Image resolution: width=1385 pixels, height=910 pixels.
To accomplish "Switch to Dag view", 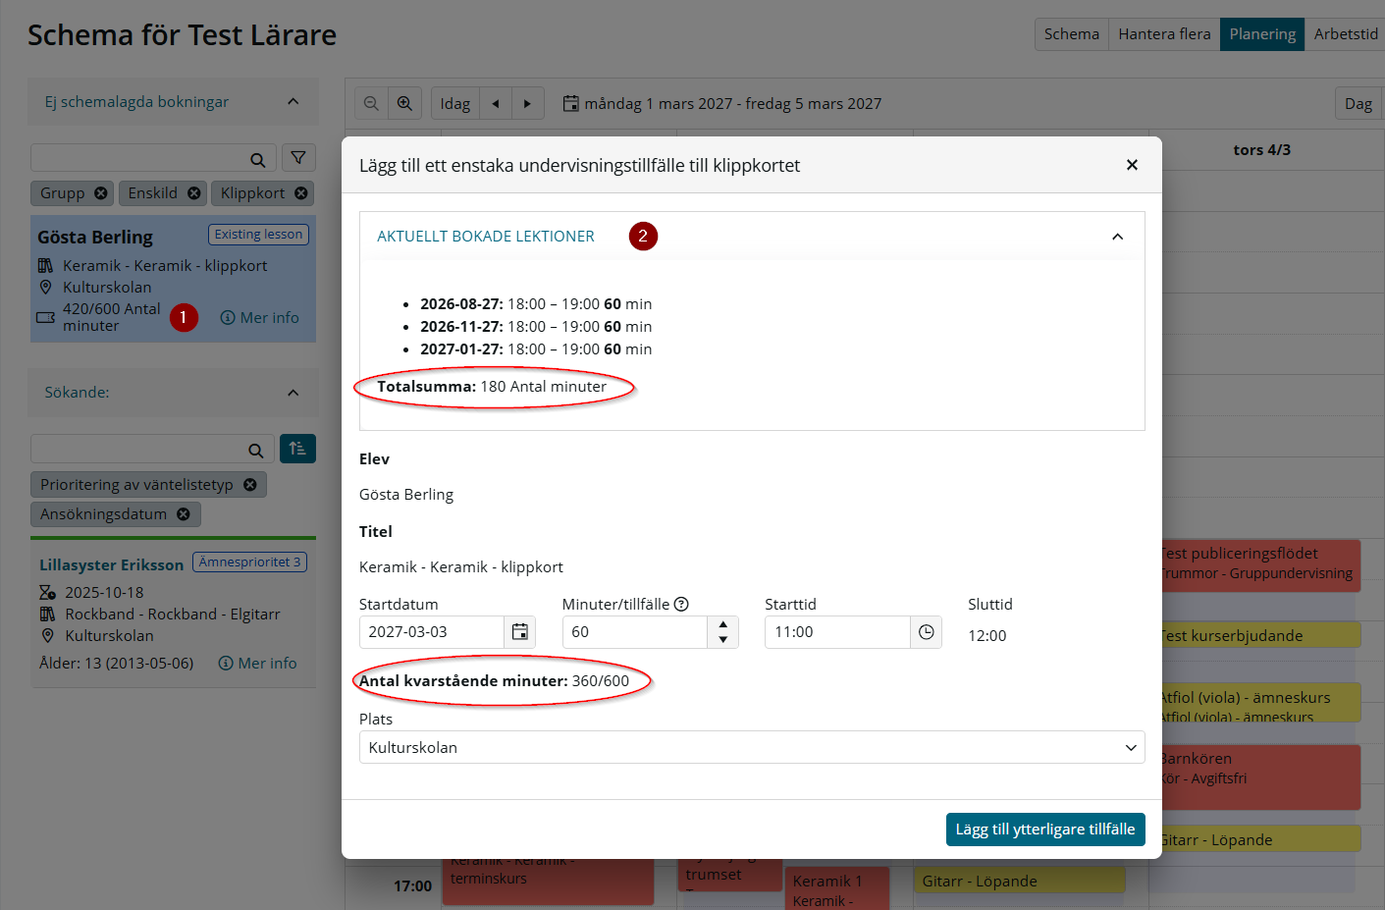I will pos(1358,103).
